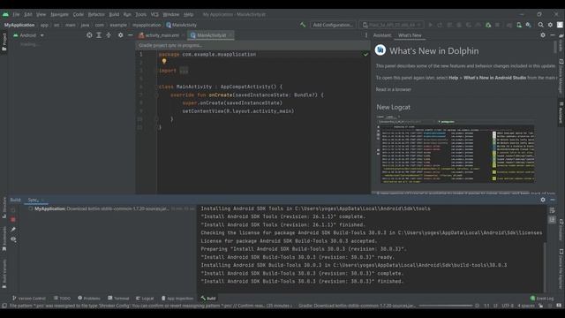
Task: Open Version Control tool window
Action: coord(29,299)
